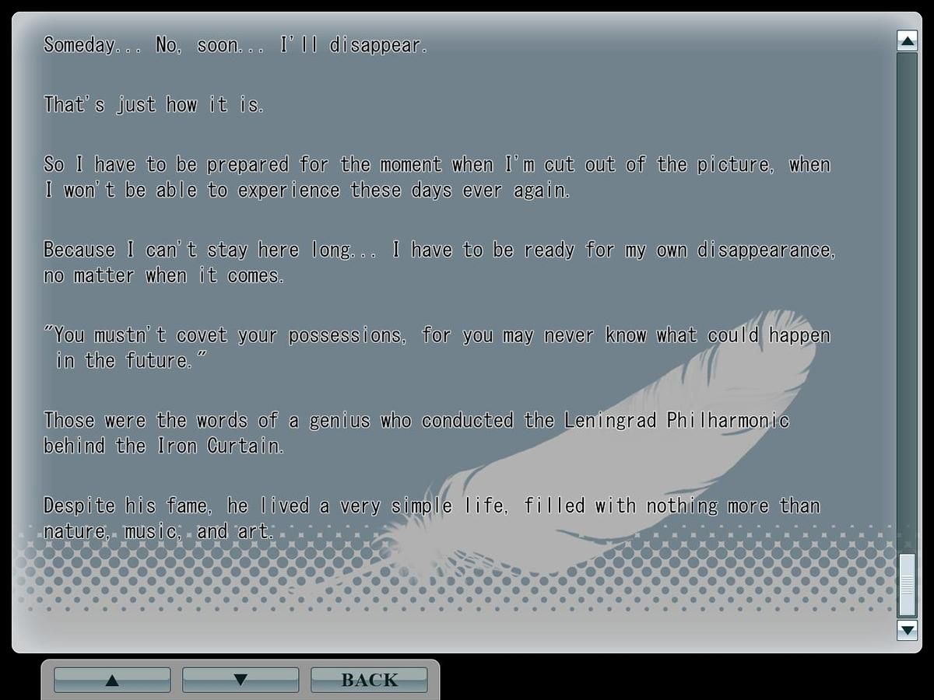
Task: Click the text "behind the Iron Curtain."
Action: click(164, 446)
